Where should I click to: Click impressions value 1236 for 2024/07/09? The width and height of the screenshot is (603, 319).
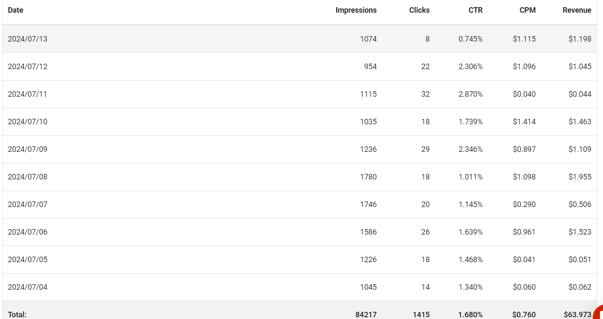tap(368, 149)
